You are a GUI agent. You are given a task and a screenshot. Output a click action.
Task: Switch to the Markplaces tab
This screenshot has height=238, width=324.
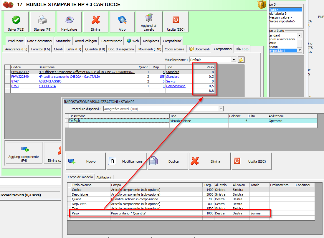tap(151, 41)
